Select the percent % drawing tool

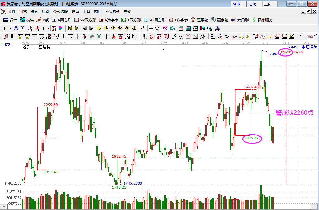(227, 37)
